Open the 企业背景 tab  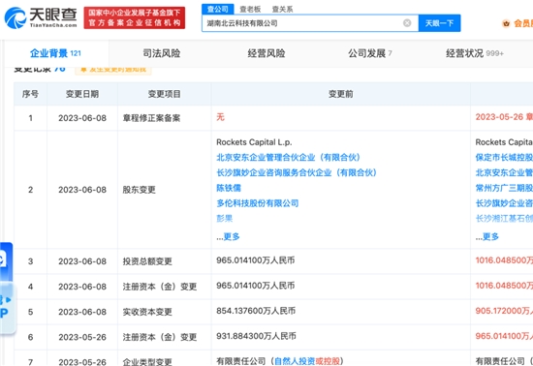point(55,53)
